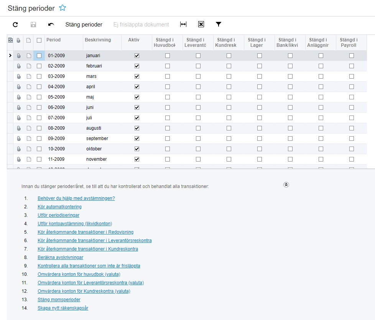Viewport: 375px width, 320px height.
Task: Click the export to Excel icon
Action: click(201, 25)
